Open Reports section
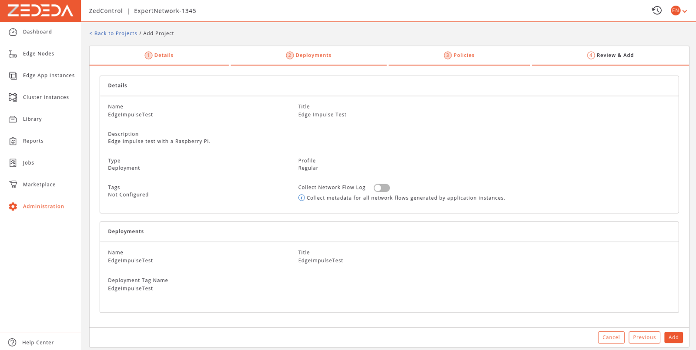 pyautogui.click(x=33, y=141)
